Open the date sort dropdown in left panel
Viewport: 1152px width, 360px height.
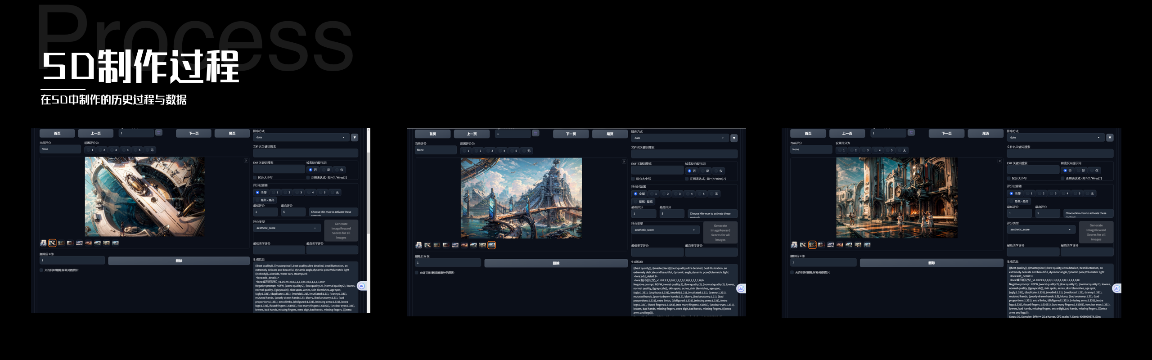point(301,138)
